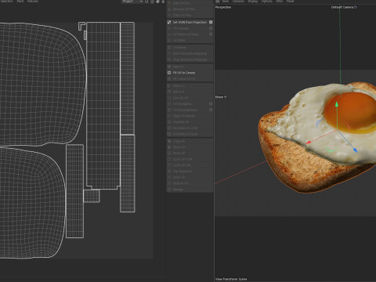Open Set UVW from Projection options gear
This screenshot has height=282, width=376.
[x=211, y=22]
